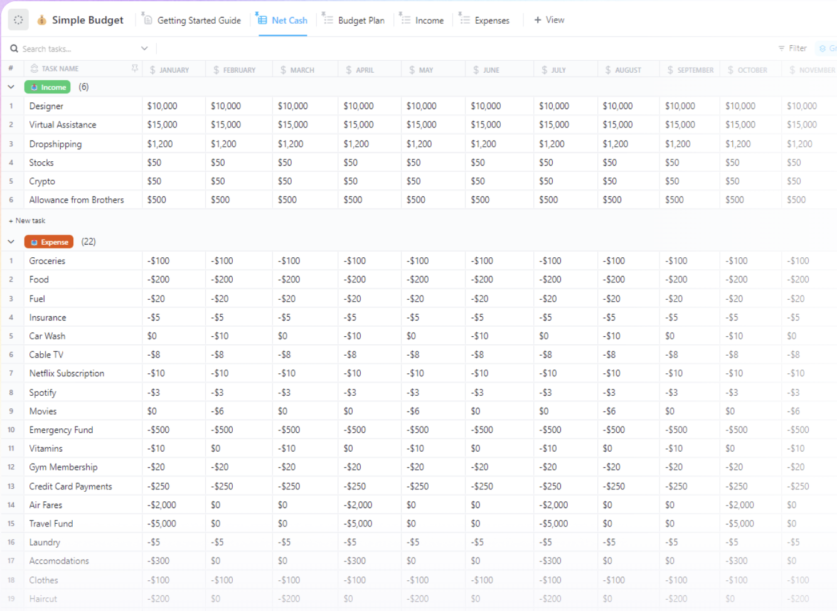Click the magnifying glass search icon
This screenshot has height=611, width=837.
pos(14,48)
